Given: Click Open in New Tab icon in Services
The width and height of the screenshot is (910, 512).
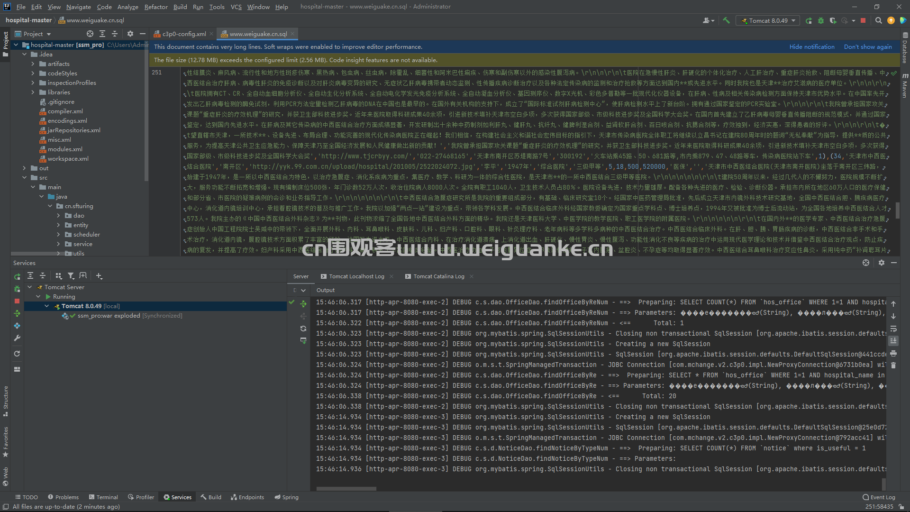Looking at the screenshot, I should 83,275.
